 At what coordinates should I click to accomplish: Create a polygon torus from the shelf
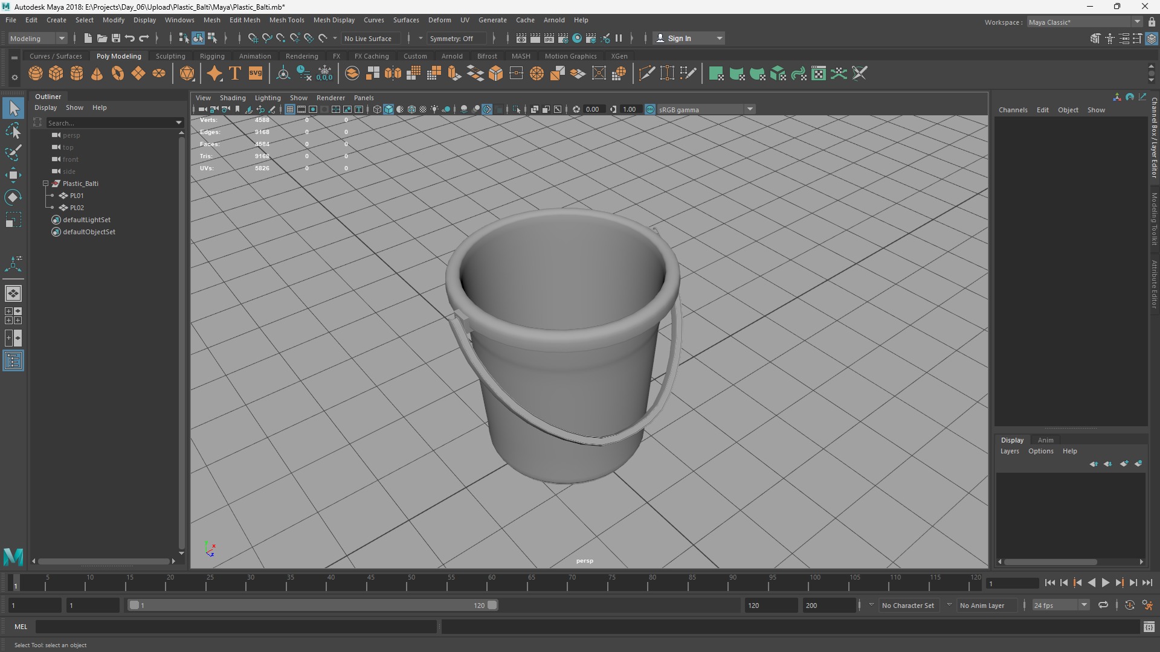[x=118, y=74]
